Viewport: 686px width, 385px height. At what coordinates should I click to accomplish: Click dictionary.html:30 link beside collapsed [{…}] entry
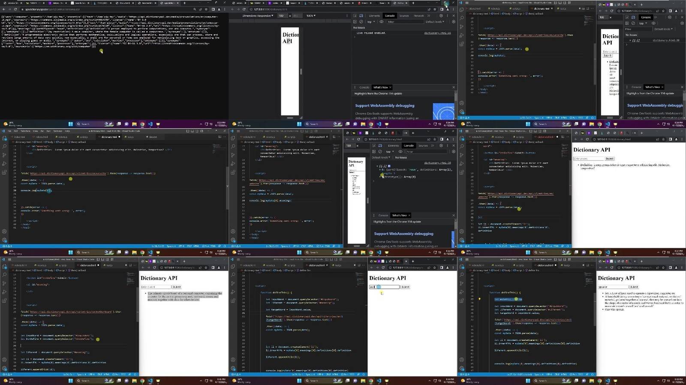[666, 40]
